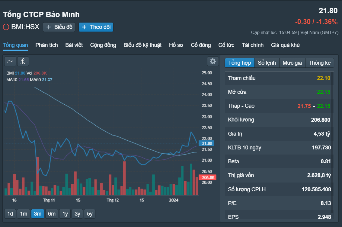Click the Vol 206,8K legend value
Image resolution: width=342 pixels, height=227 pixels.
[x=40, y=73]
